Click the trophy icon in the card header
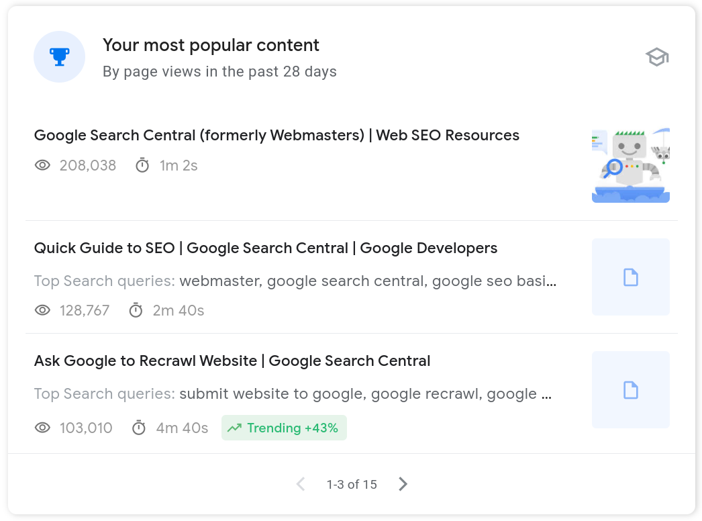 point(59,56)
